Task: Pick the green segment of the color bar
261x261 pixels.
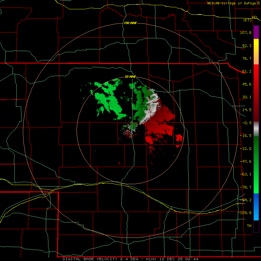Action: (256, 165)
